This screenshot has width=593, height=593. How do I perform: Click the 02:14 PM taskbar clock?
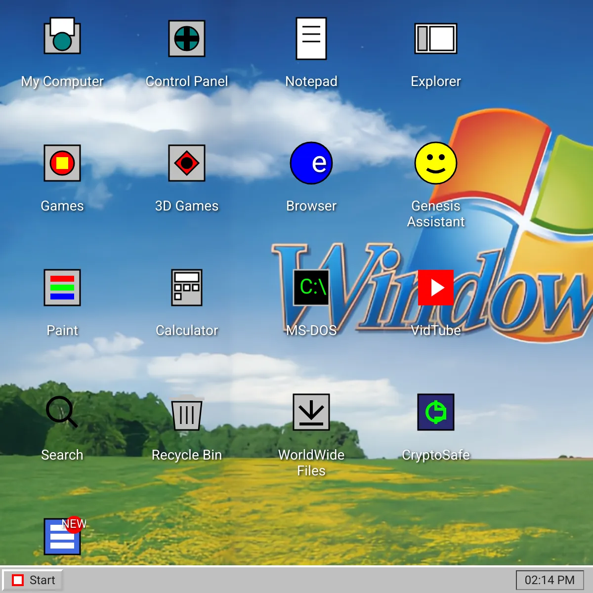tap(550, 580)
